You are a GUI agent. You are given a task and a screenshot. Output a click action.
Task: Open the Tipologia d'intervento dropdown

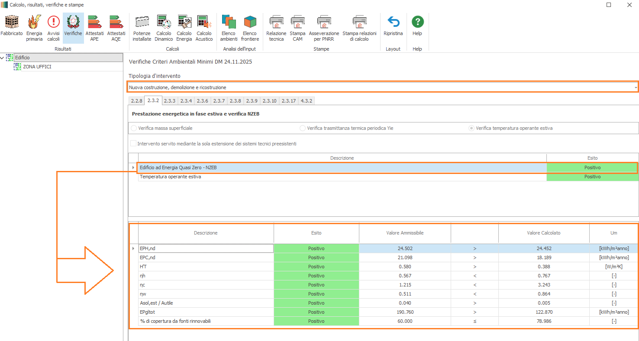pyautogui.click(x=635, y=87)
